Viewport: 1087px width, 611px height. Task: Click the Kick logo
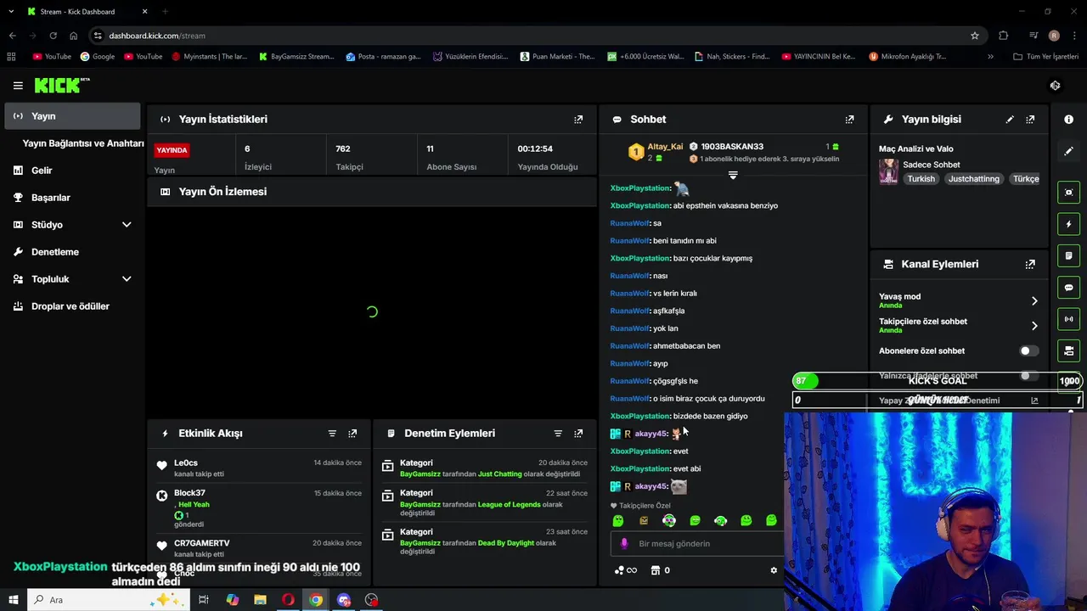pyautogui.click(x=61, y=85)
